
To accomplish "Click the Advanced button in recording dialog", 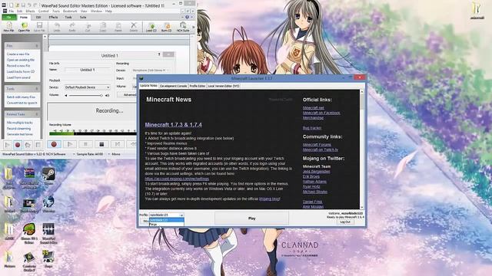I will coord(127,94).
